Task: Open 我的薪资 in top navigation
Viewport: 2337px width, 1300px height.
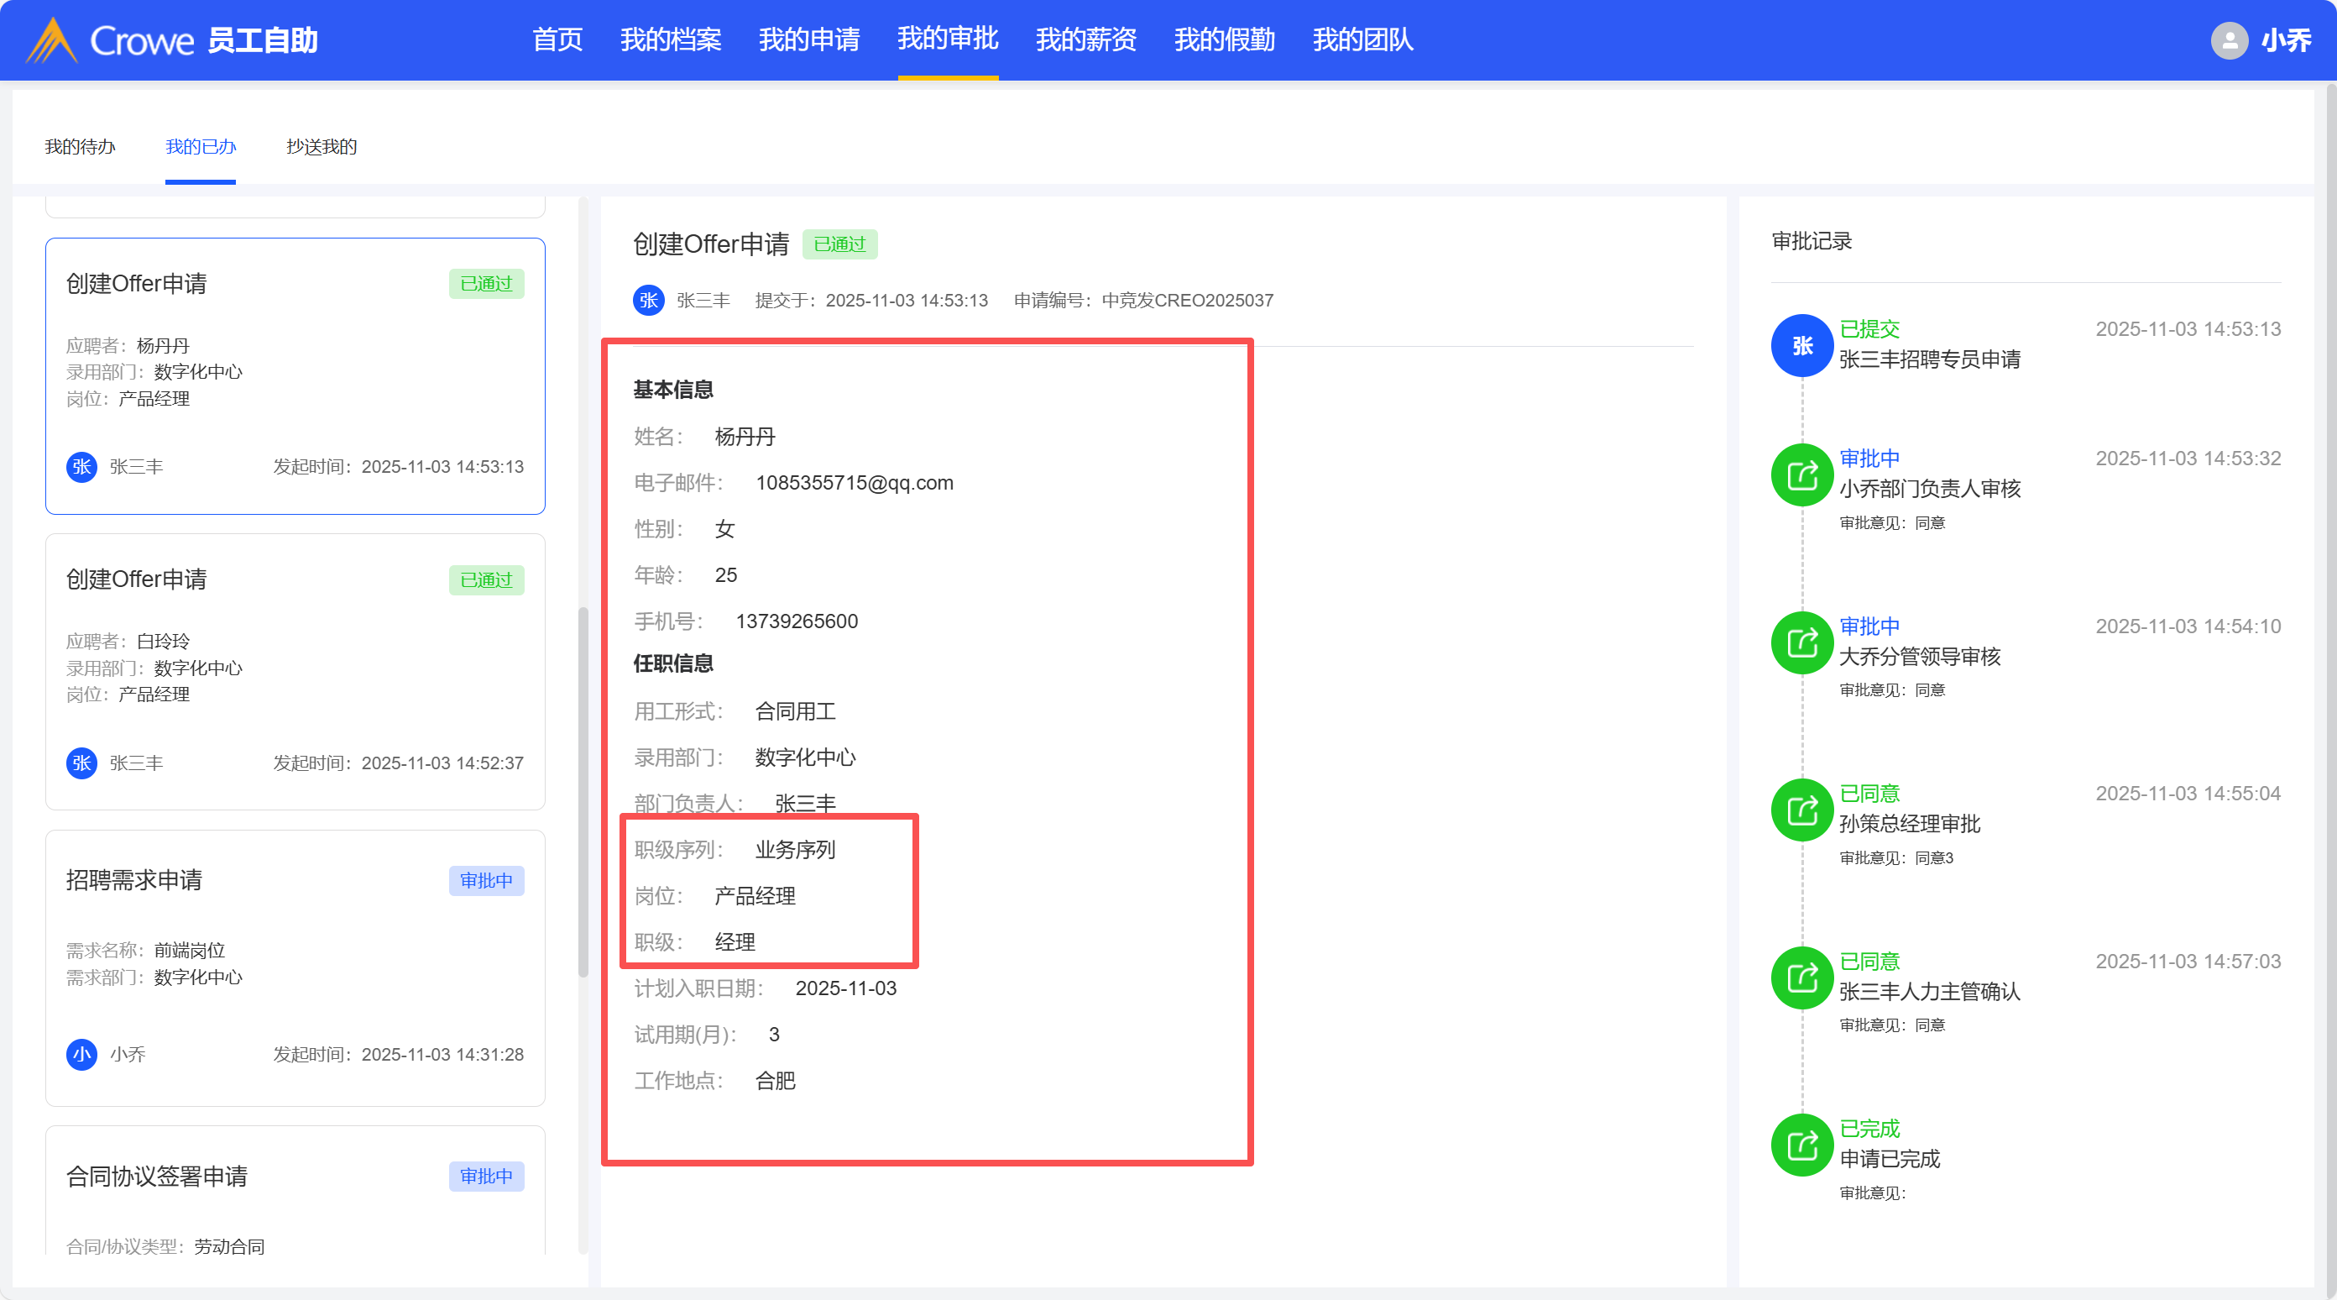Action: coord(1086,40)
